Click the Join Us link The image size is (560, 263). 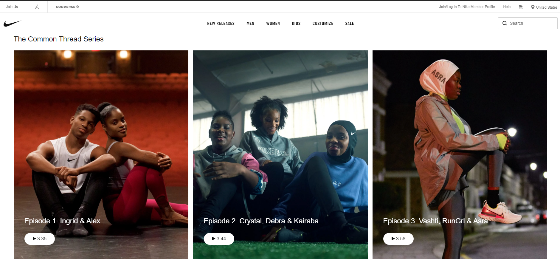[12, 7]
